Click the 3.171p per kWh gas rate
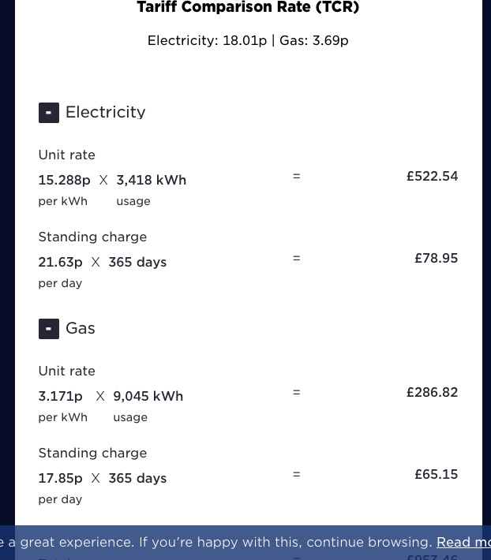This screenshot has height=560, width=491. click(60, 397)
